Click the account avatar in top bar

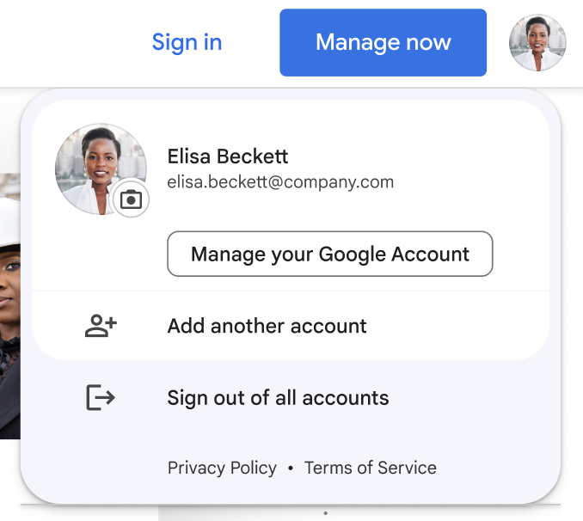click(537, 43)
